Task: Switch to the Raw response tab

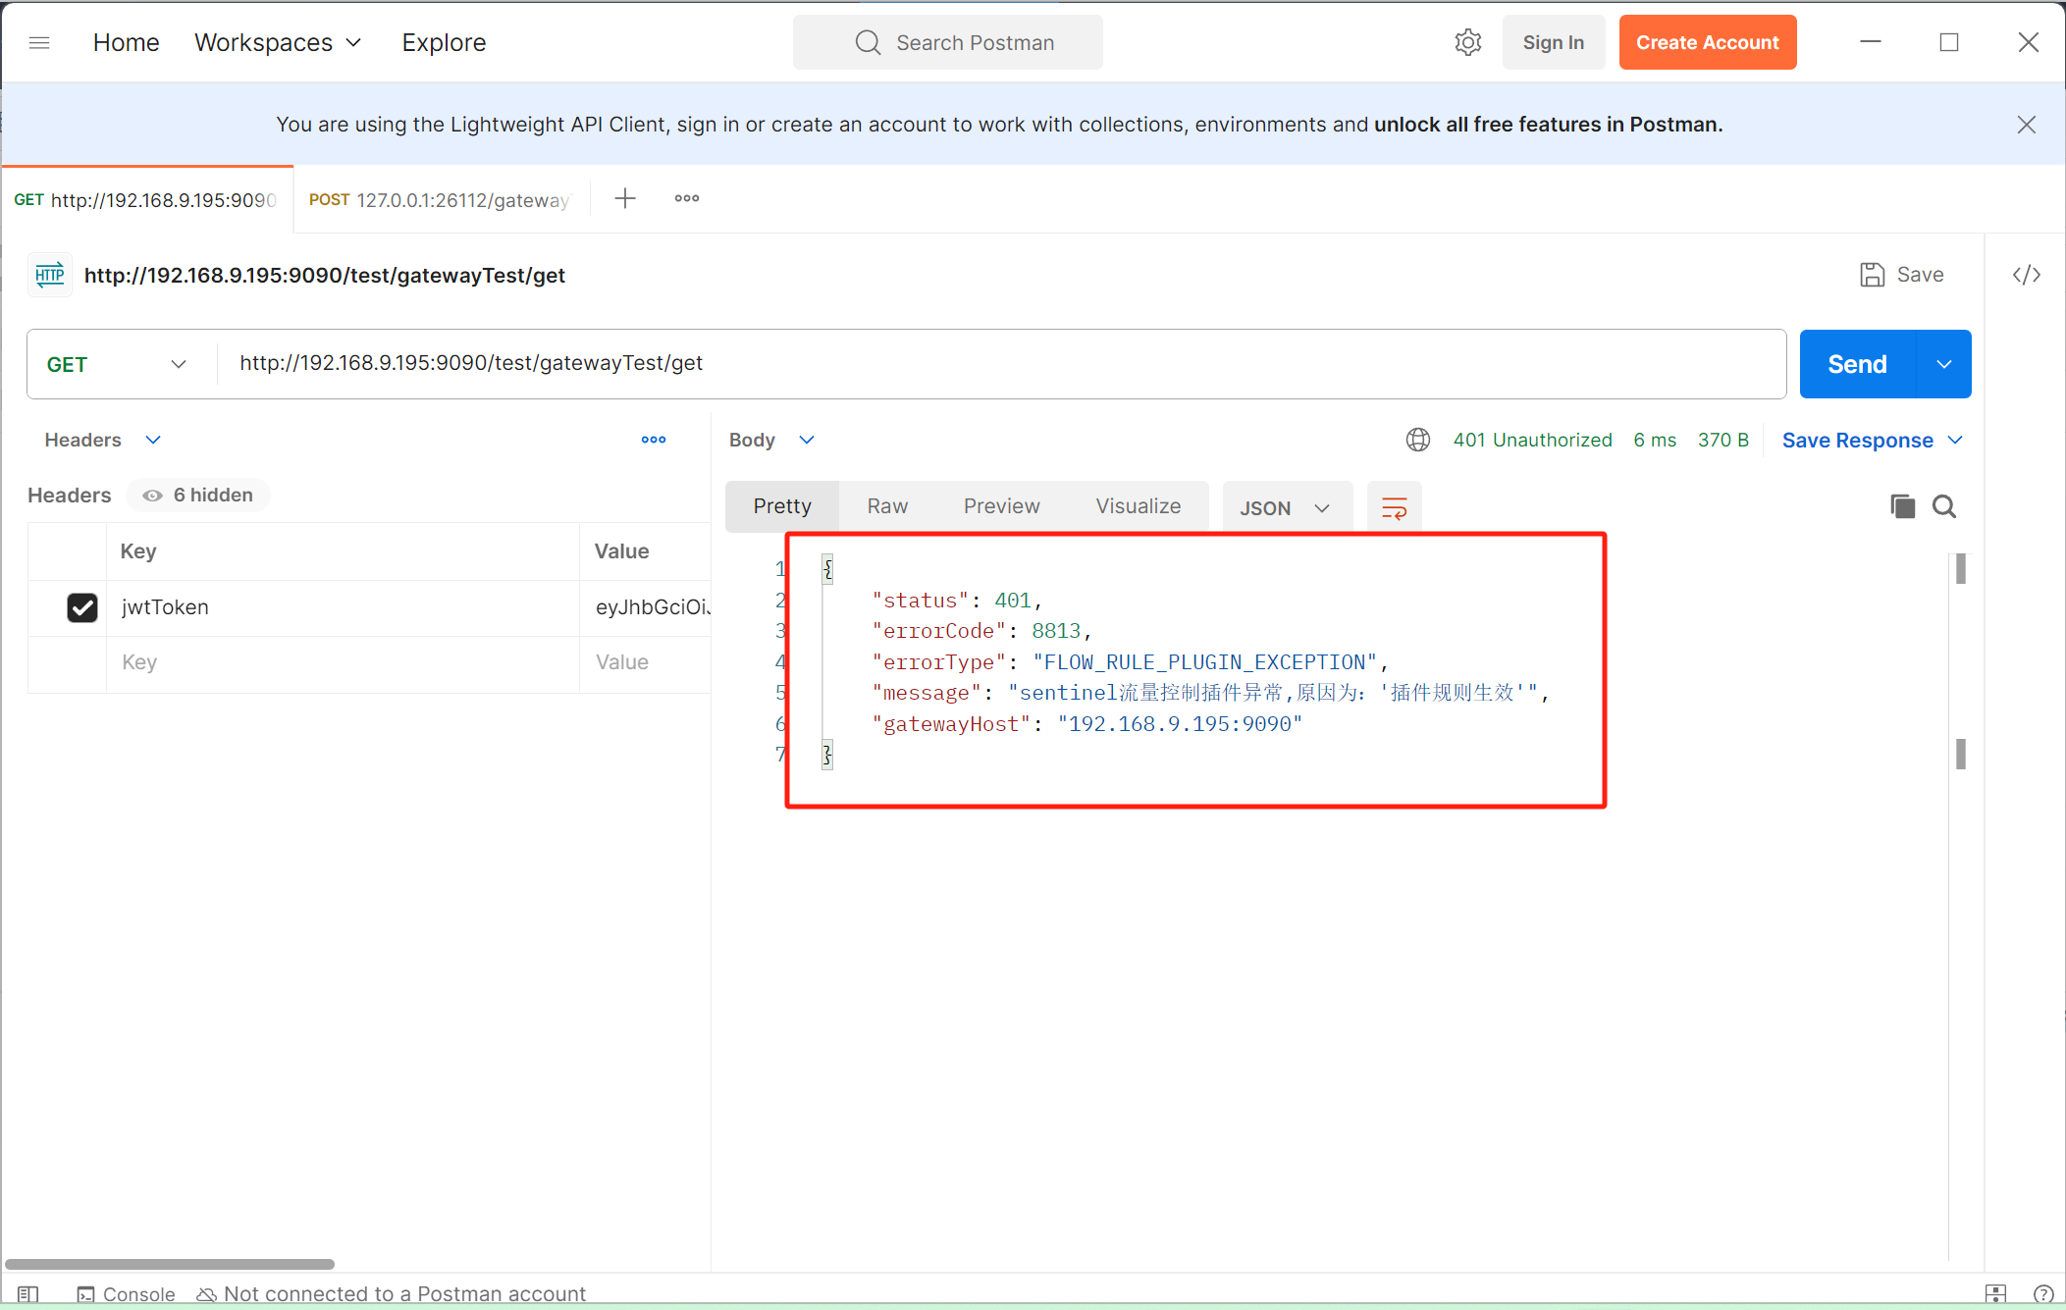Action: pyautogui.click(x=887, y=506)
